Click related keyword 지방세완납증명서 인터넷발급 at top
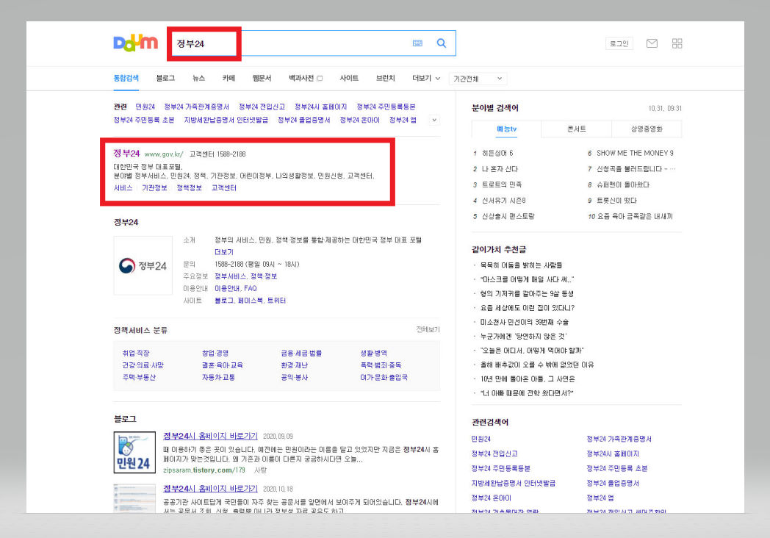 [226, 120]
